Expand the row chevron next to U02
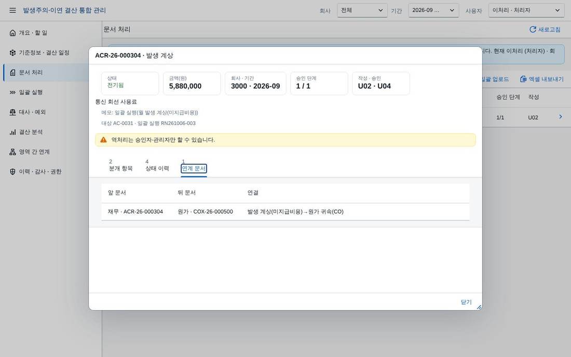The width and height of the screenshot is (571, 357). tap(561, 117)
